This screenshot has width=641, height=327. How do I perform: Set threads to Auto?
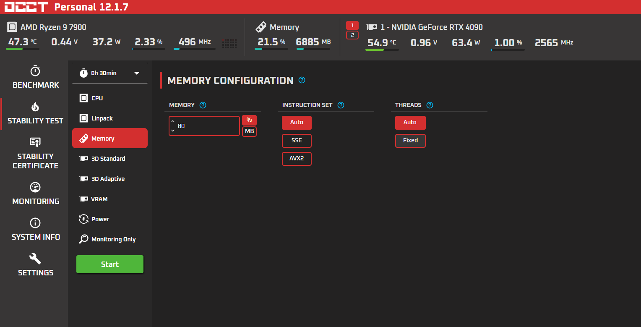(410, 123)
